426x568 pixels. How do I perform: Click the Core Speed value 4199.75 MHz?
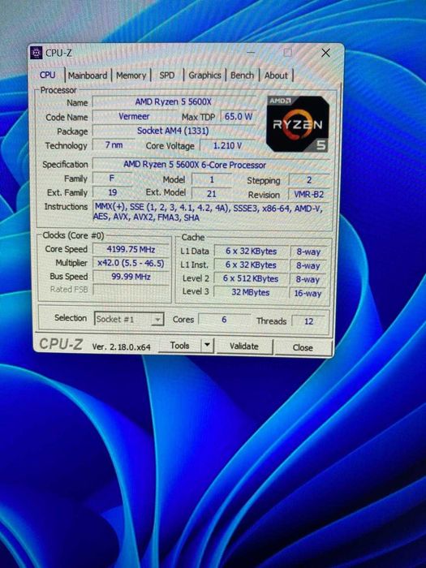coord(131,249)
